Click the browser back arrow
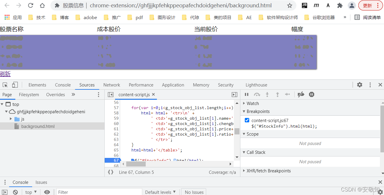The image size is (384, 195). (x=7, y=5)
